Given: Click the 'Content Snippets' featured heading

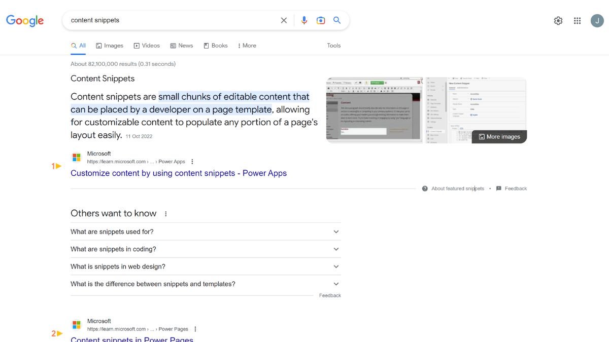Looking at the screenshot, I should [x=103, y=79].
